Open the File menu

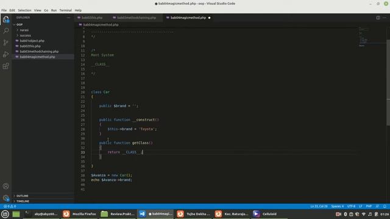pyautogui.click(x=4, y=10)
